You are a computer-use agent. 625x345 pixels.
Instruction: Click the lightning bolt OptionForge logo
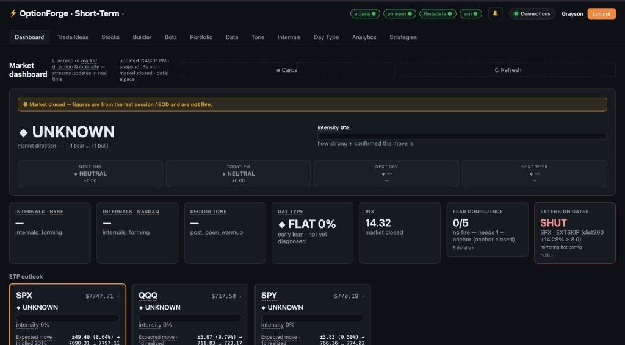pyautogui.click(x=13, y=13)
